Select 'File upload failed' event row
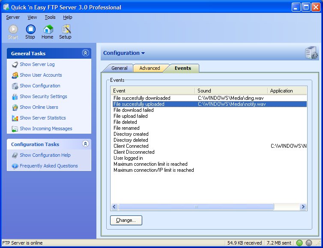The width and height of the screenshot is (323, 248). coord(209,116)
